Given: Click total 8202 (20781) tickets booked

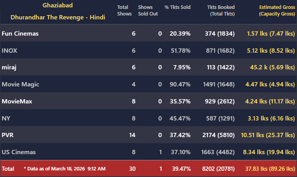Looking at the screenshot, I should pos(218,169).
